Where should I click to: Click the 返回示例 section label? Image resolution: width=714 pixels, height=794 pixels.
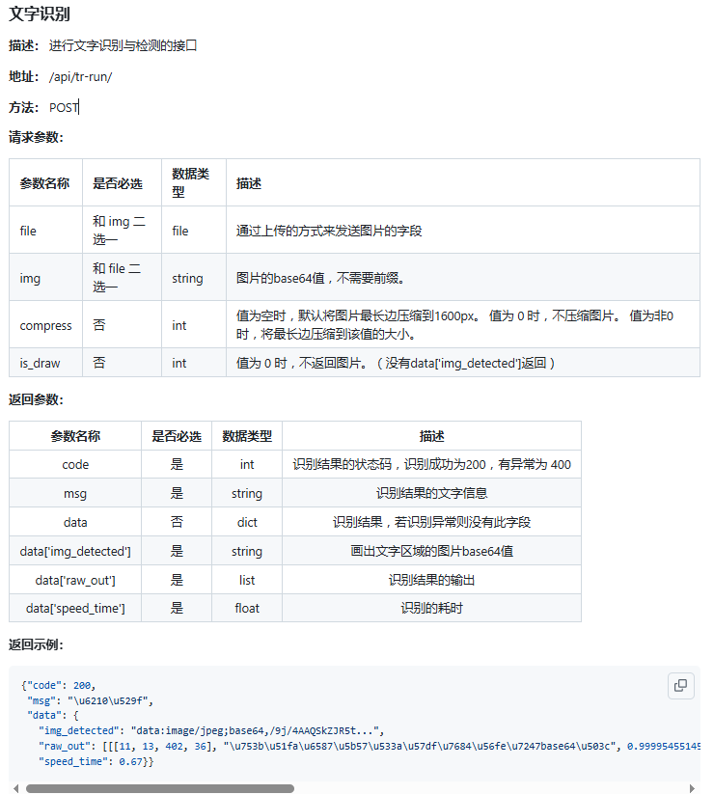36,644
